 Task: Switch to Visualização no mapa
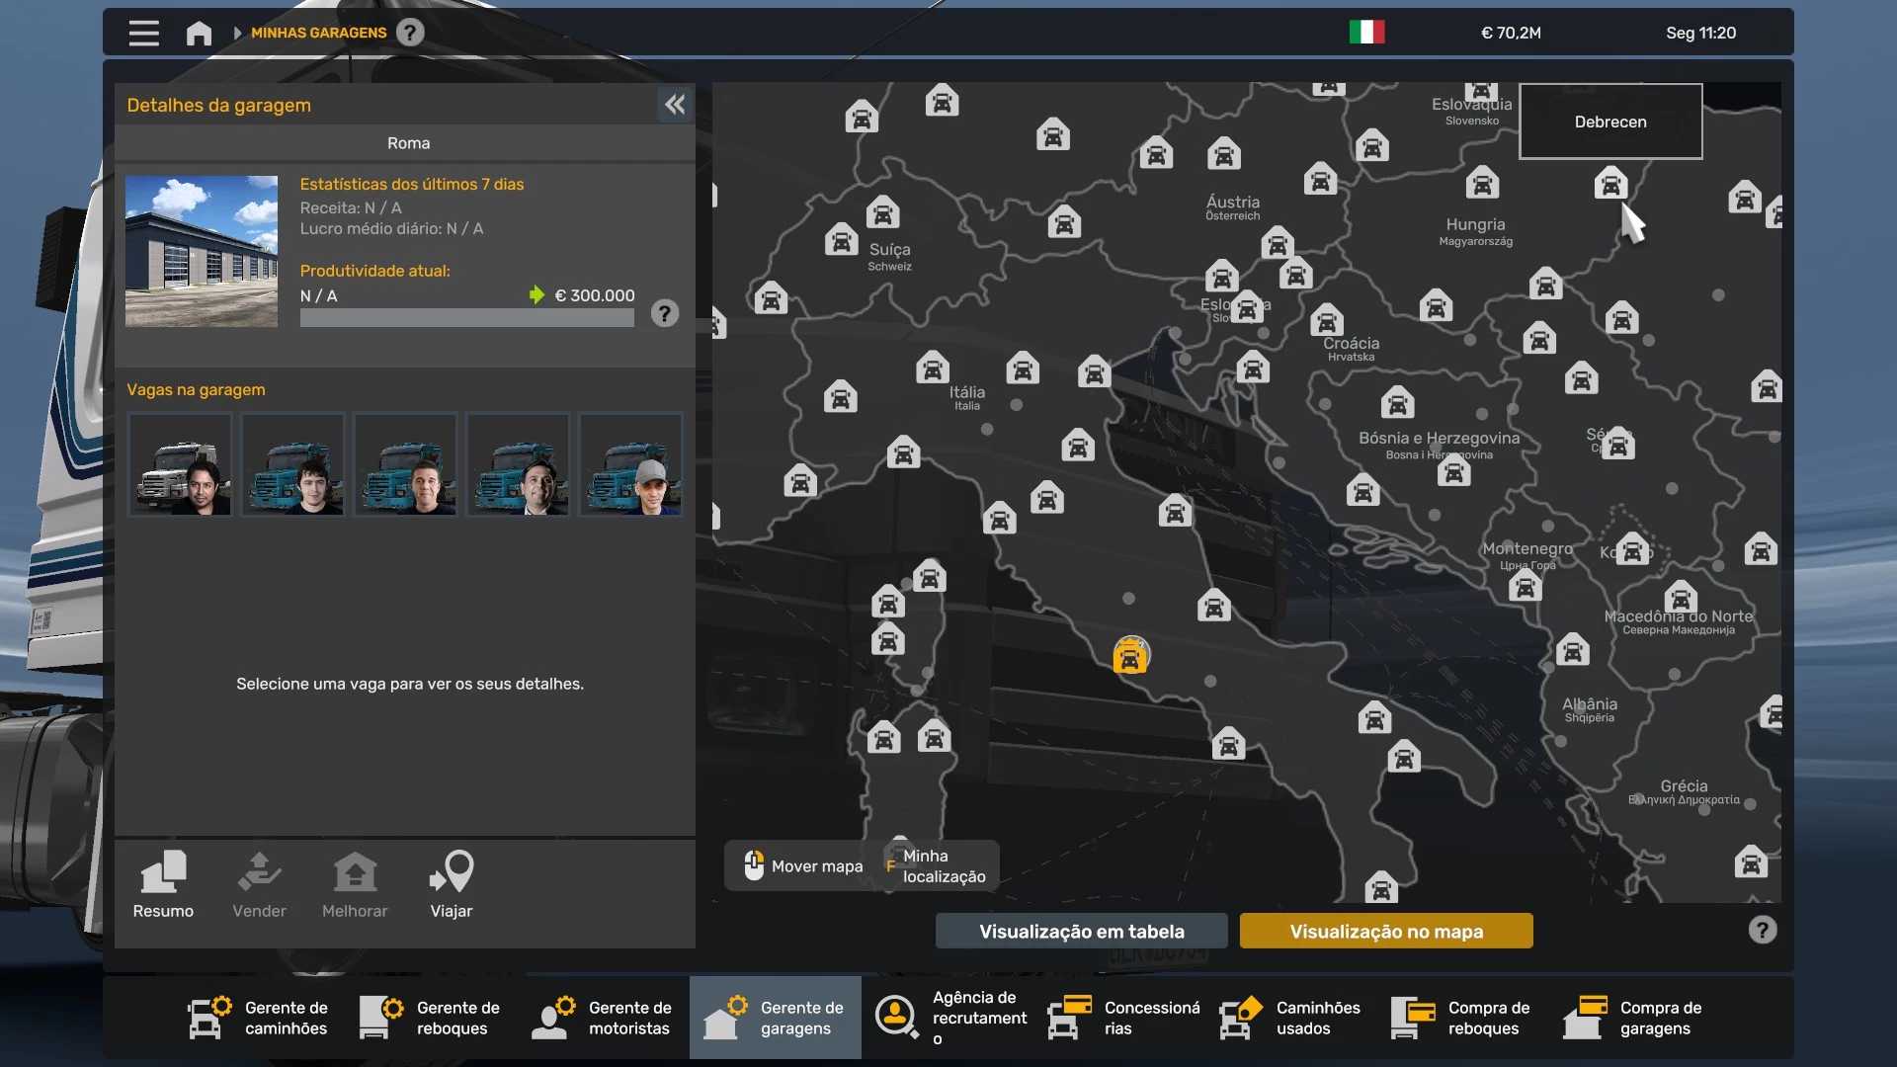pos(1385,931)
